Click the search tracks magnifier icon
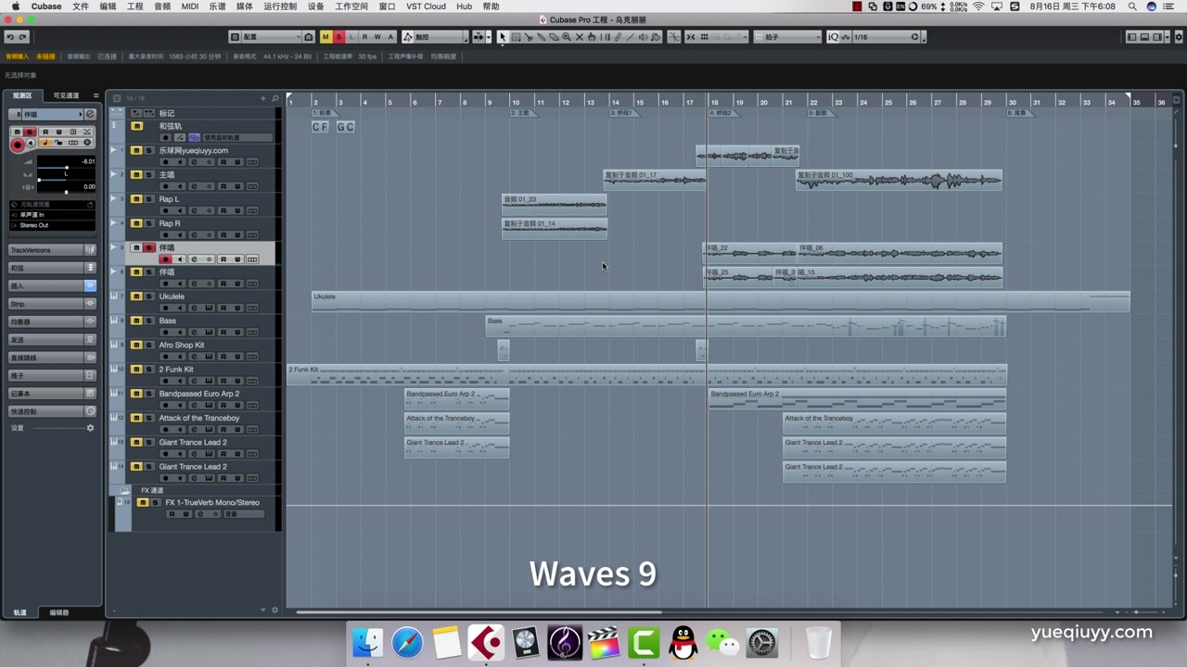 click(274, 98)
